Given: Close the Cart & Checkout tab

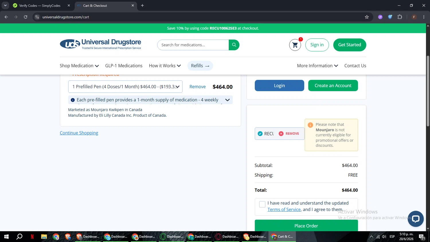Looking at the screenshot, I should click(133, 5).
